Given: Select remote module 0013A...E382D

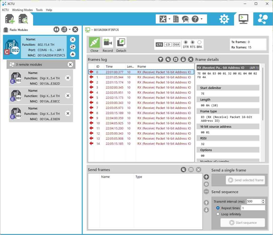Looking at the screenshot, I should [x=41, y=78].
